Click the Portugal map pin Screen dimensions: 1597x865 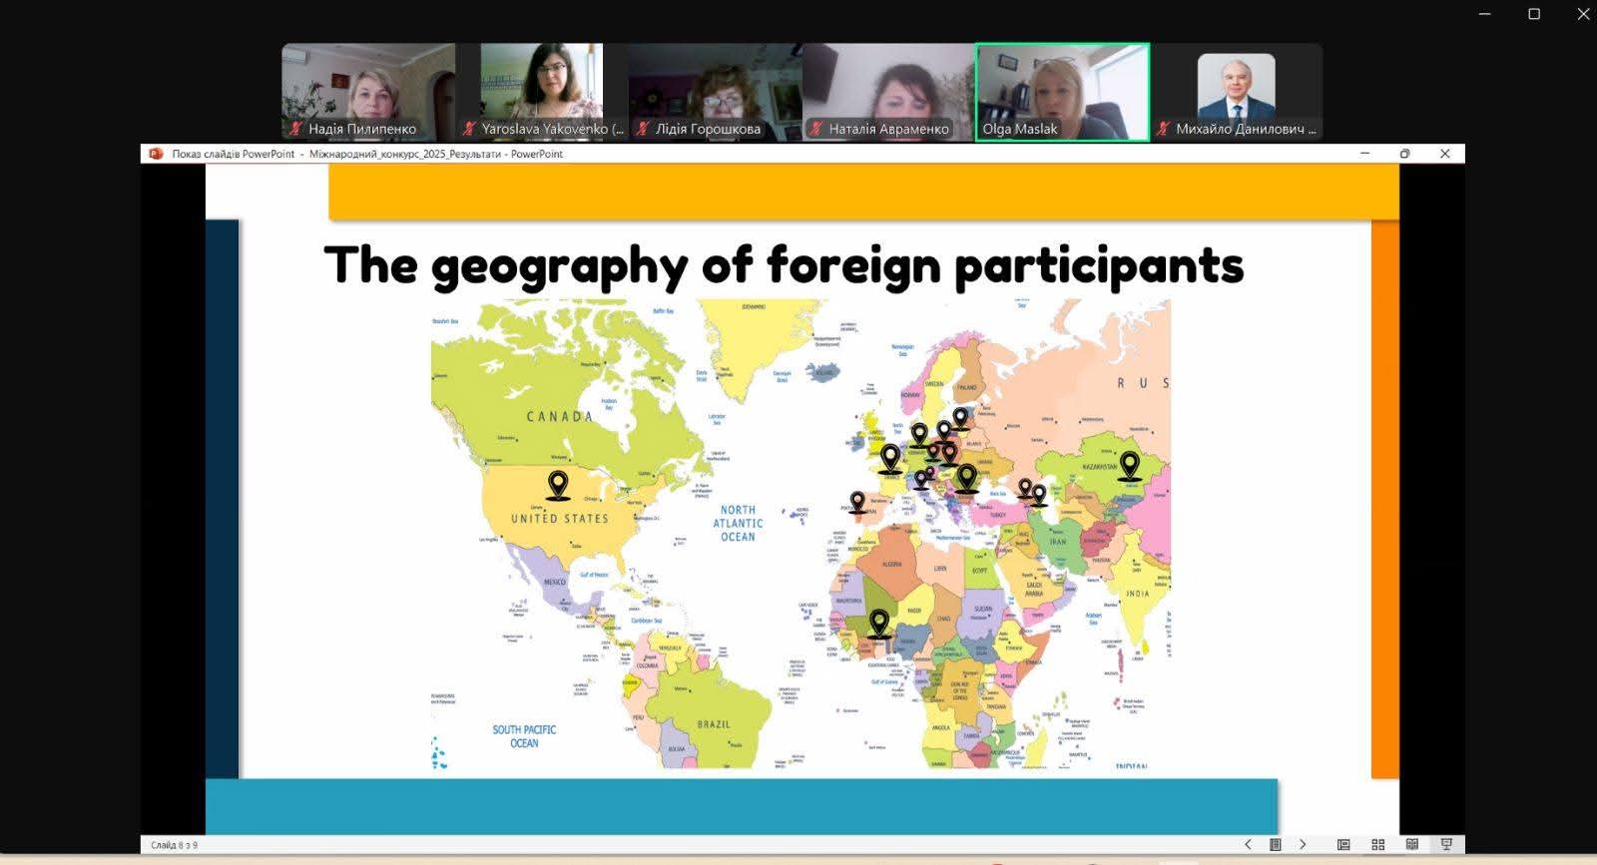[x=857, y=502]
